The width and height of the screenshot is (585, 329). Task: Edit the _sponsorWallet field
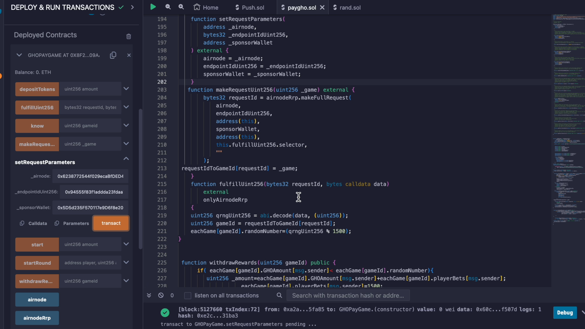(x=90, y=207)
